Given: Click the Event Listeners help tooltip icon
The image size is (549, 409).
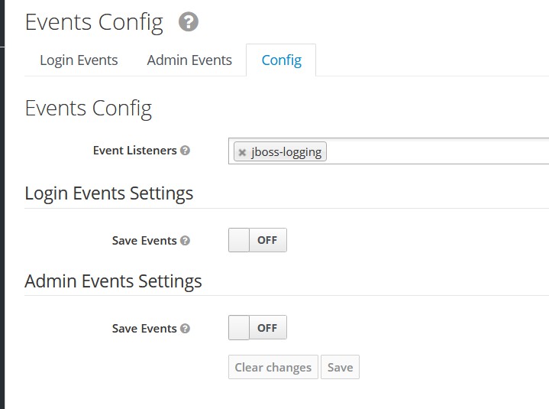Looking at the screenshot, I should coord(185,151).
